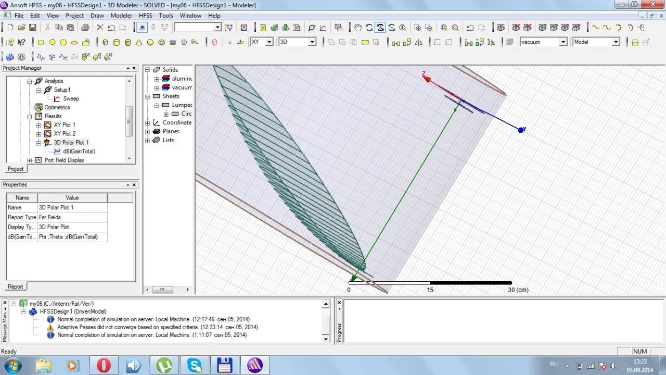The width and height of the screenshot is (666, 375).
Task: Collapse the Results tree node
Action: (x=30, y=116)
